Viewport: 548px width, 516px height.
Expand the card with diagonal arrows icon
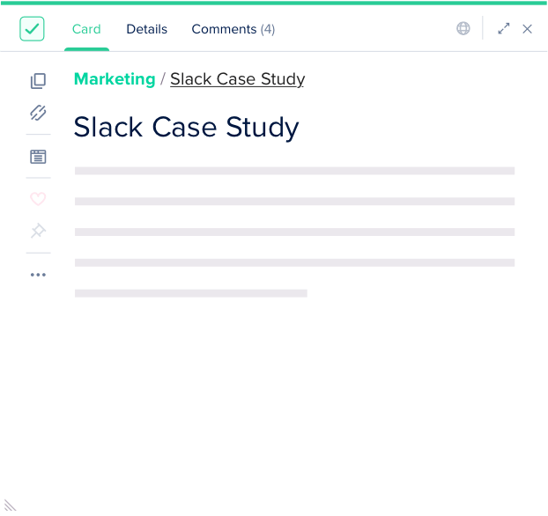(504, 28)
